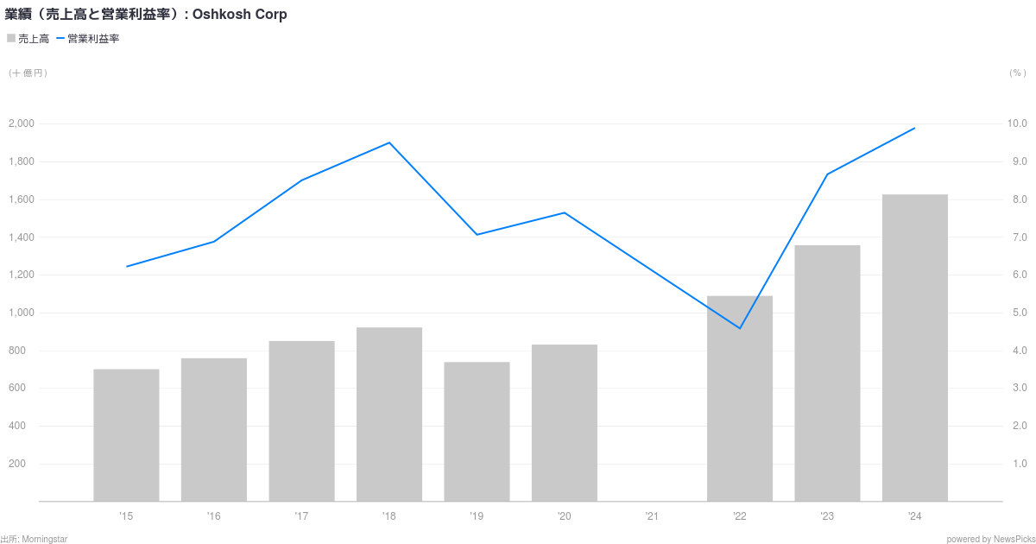
Task: Click the 出所: Morningstar source text
Action: pyautogui.click(x=34, y=539)
